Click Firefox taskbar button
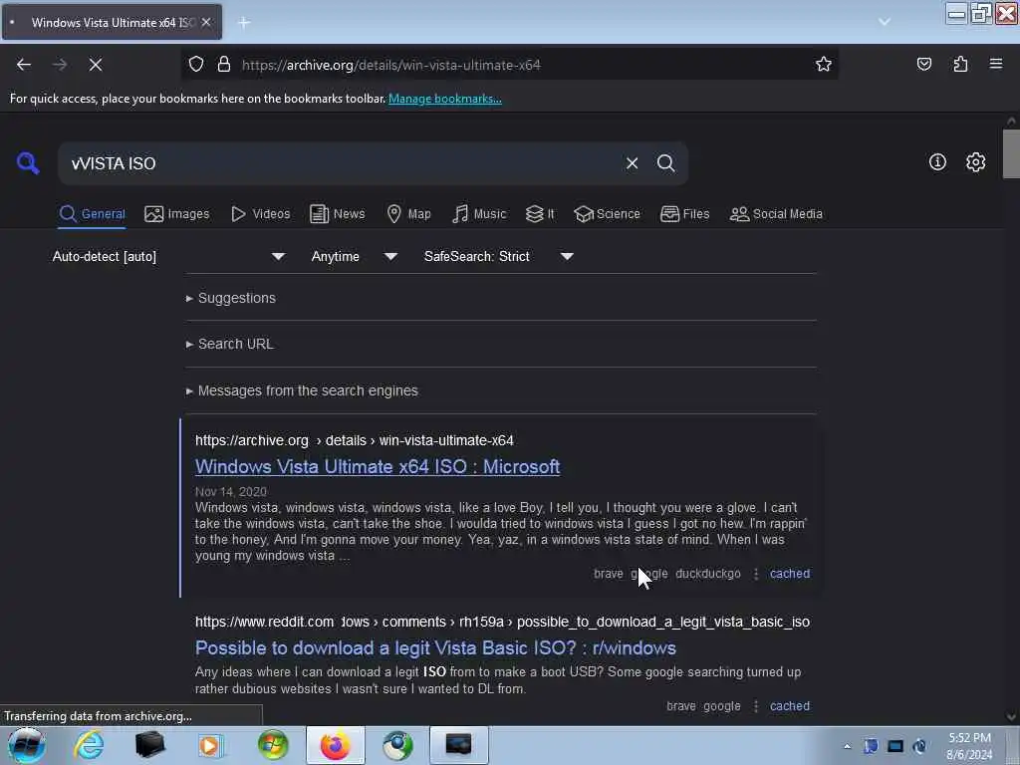 pos(335,745)
